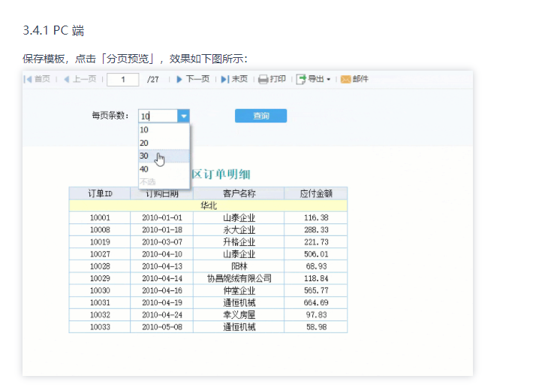This screenshot has width=539, height=388.
Task: Click the page number input field
Action: (x=123, y=80)
